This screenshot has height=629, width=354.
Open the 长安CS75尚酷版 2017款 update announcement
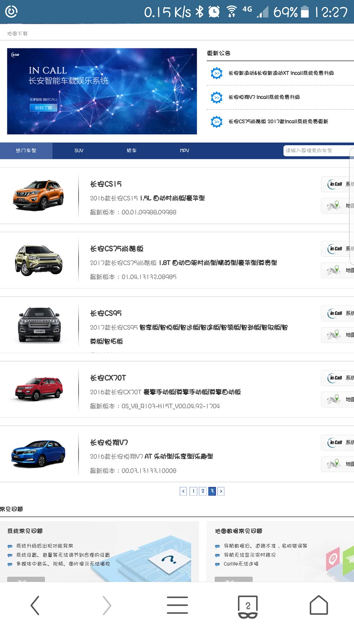click(278, 121)
